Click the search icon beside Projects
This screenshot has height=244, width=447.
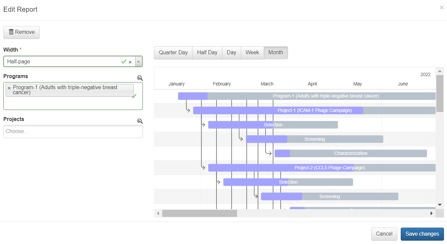click(140, 121)
